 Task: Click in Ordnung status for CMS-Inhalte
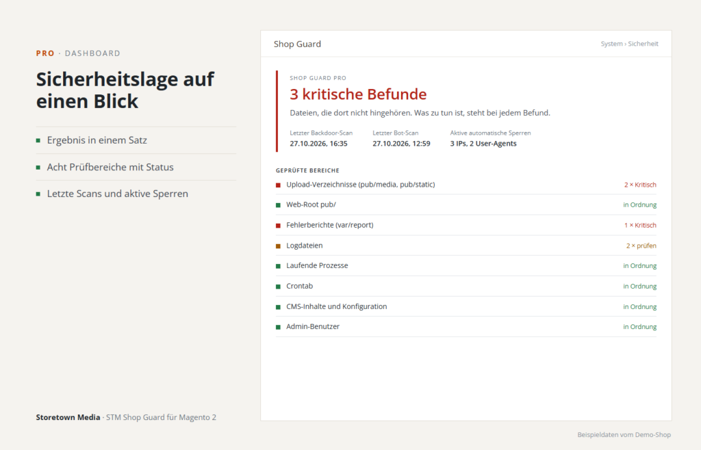click(x=640, y=306)
